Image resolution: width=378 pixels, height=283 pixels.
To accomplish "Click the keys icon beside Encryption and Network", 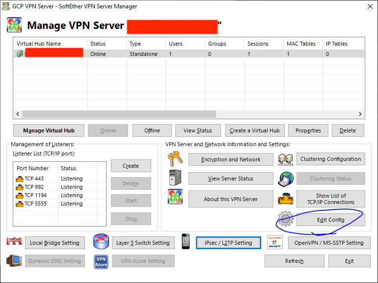I will (x=175, y=159).
